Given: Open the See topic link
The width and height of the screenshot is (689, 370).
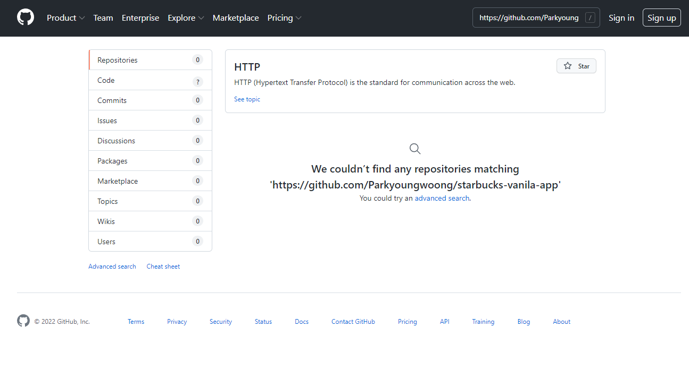Looking at the screenshot, I should click(x=247, y=99).
